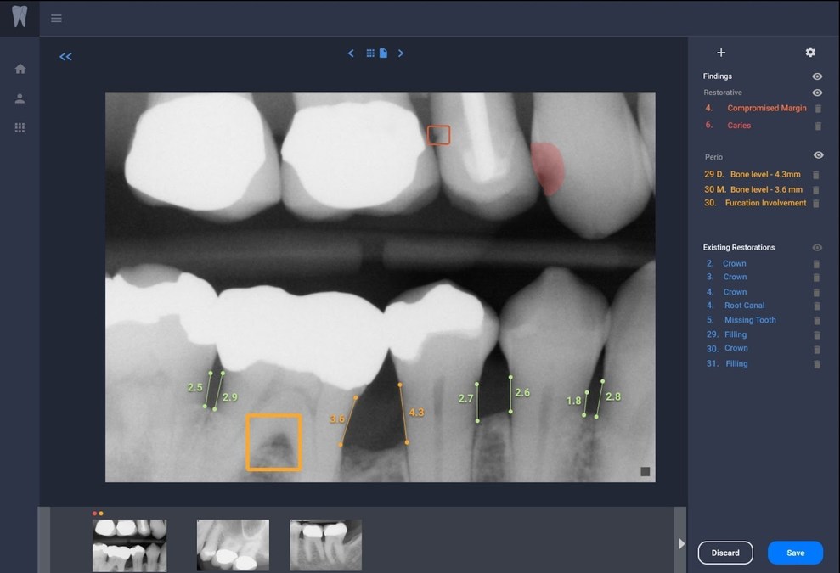The image size is (840, 573).
Task: Open the Root Canal entry for tooth 4
Action: tap(745, 306)
